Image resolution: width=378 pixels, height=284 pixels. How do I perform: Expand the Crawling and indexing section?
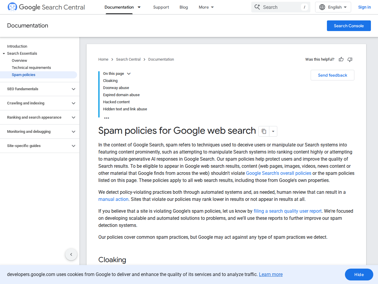[40, 103]
